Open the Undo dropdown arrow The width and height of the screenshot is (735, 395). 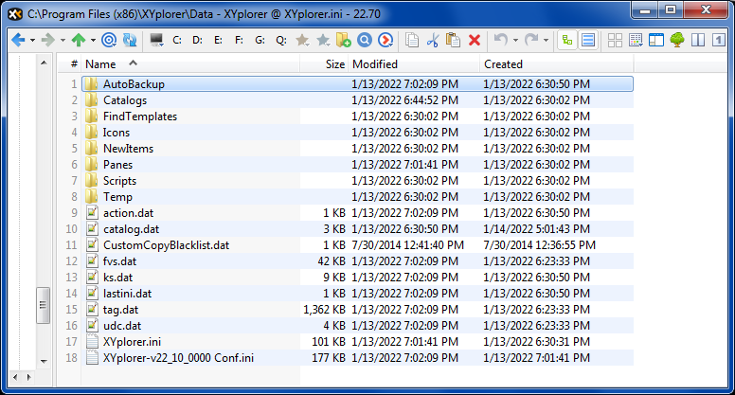coord(515,41)
